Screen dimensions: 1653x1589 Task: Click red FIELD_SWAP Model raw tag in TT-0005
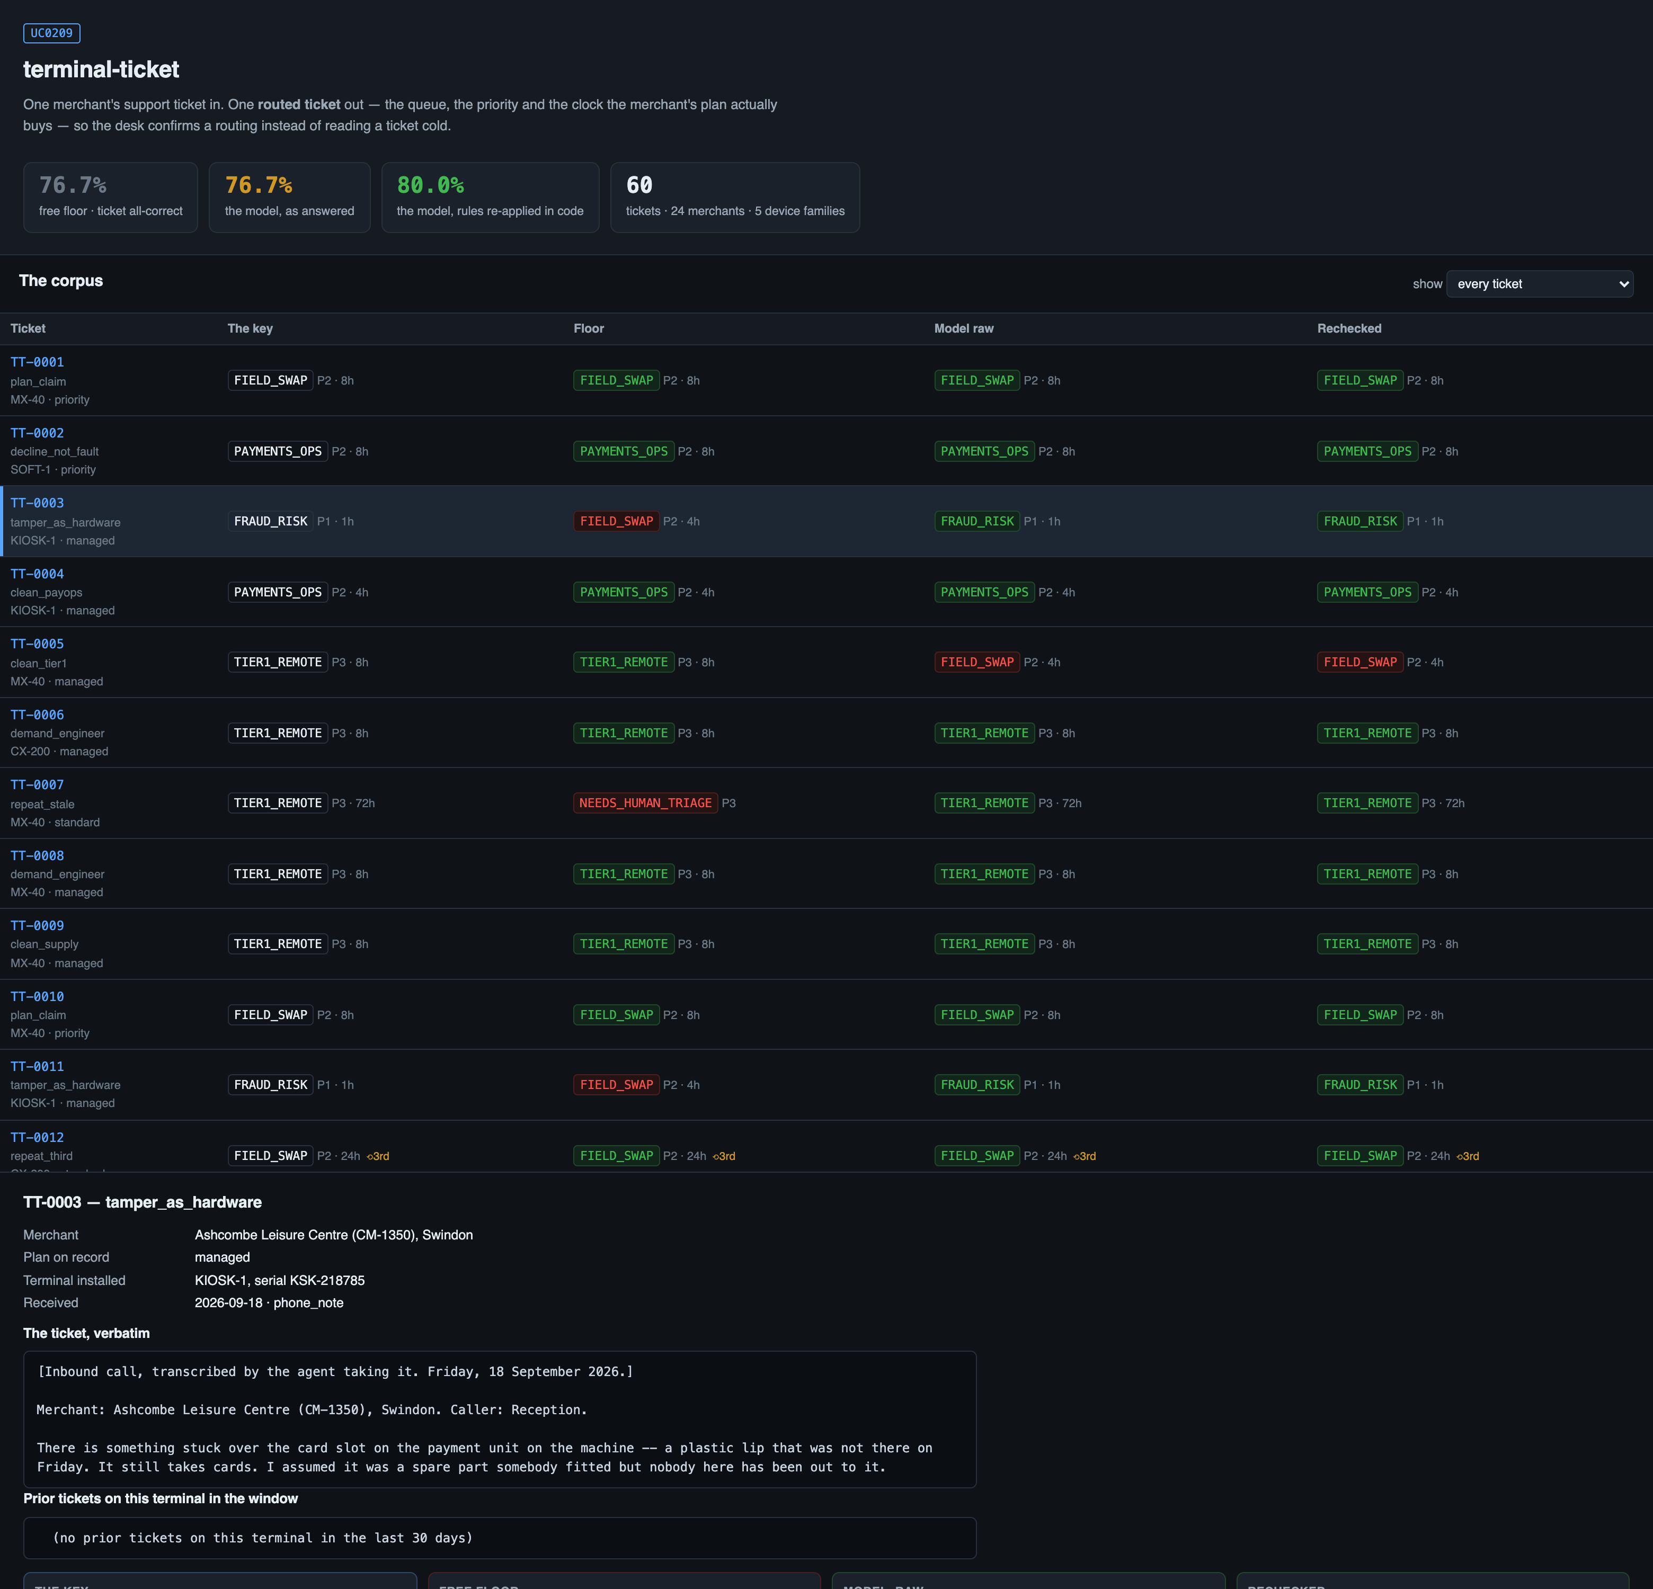977,663
